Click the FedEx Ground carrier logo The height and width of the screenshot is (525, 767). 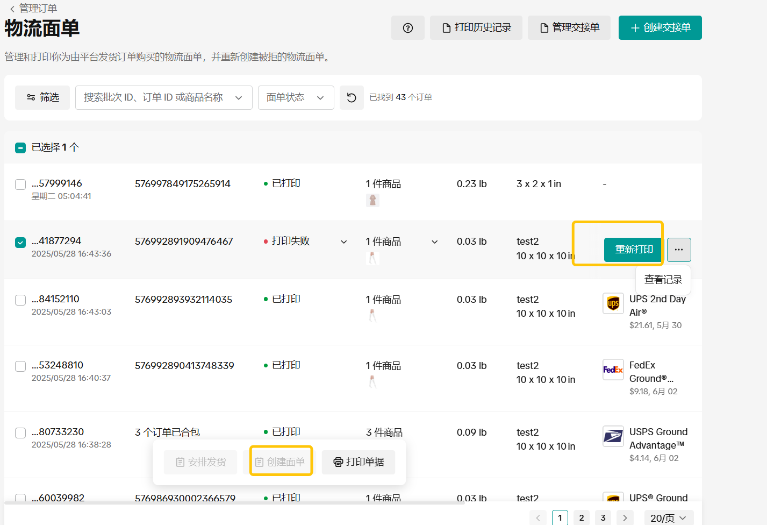(613, 370)
